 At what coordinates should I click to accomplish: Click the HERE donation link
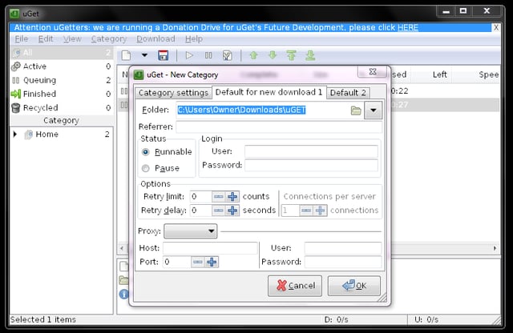pos(408,27)
